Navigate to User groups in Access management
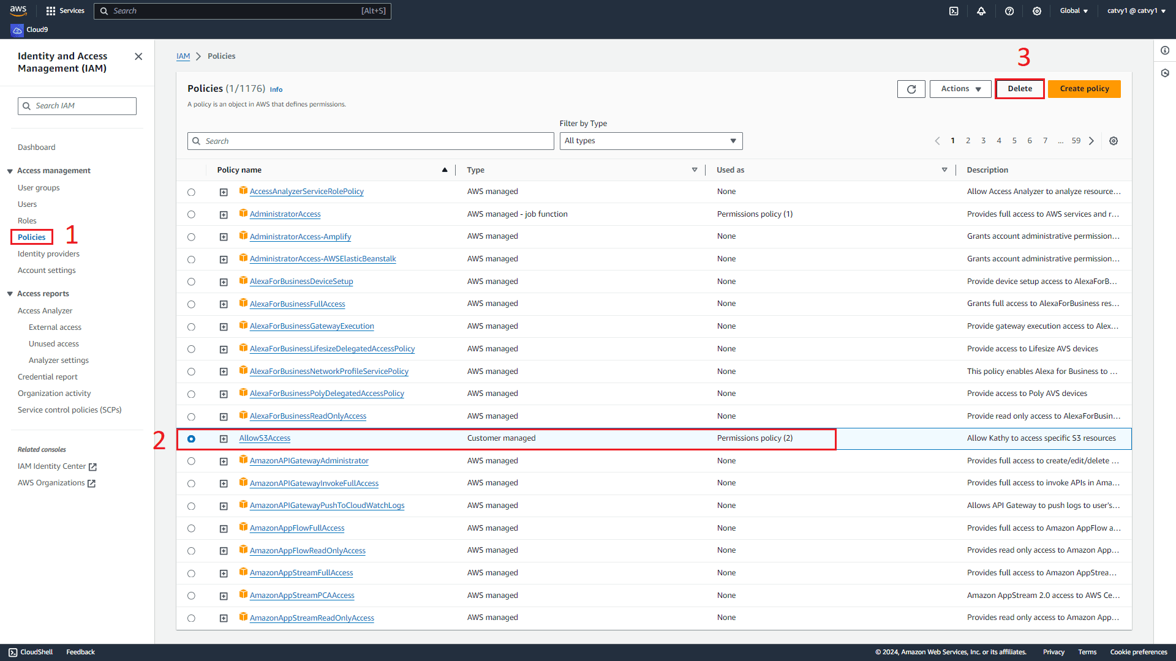This screenshot has height=661, width=1176. (x=39, y=187)
